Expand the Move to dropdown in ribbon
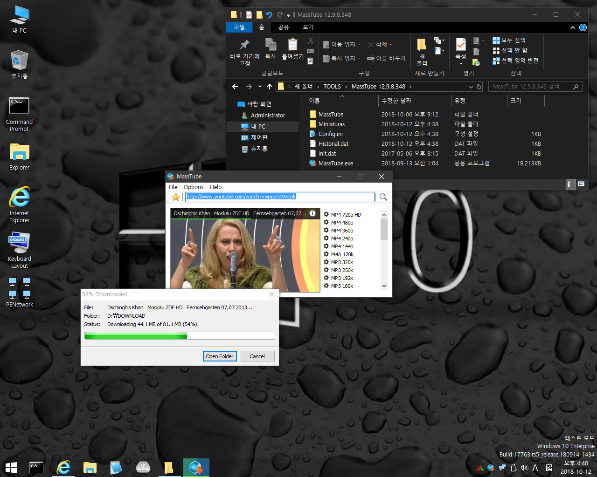Screen dimensions: 597x477 pyautogui.click(x=359, y=45)
